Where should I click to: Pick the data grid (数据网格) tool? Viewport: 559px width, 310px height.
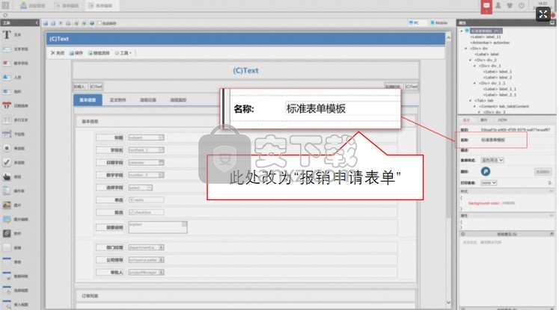pos(7,276)
